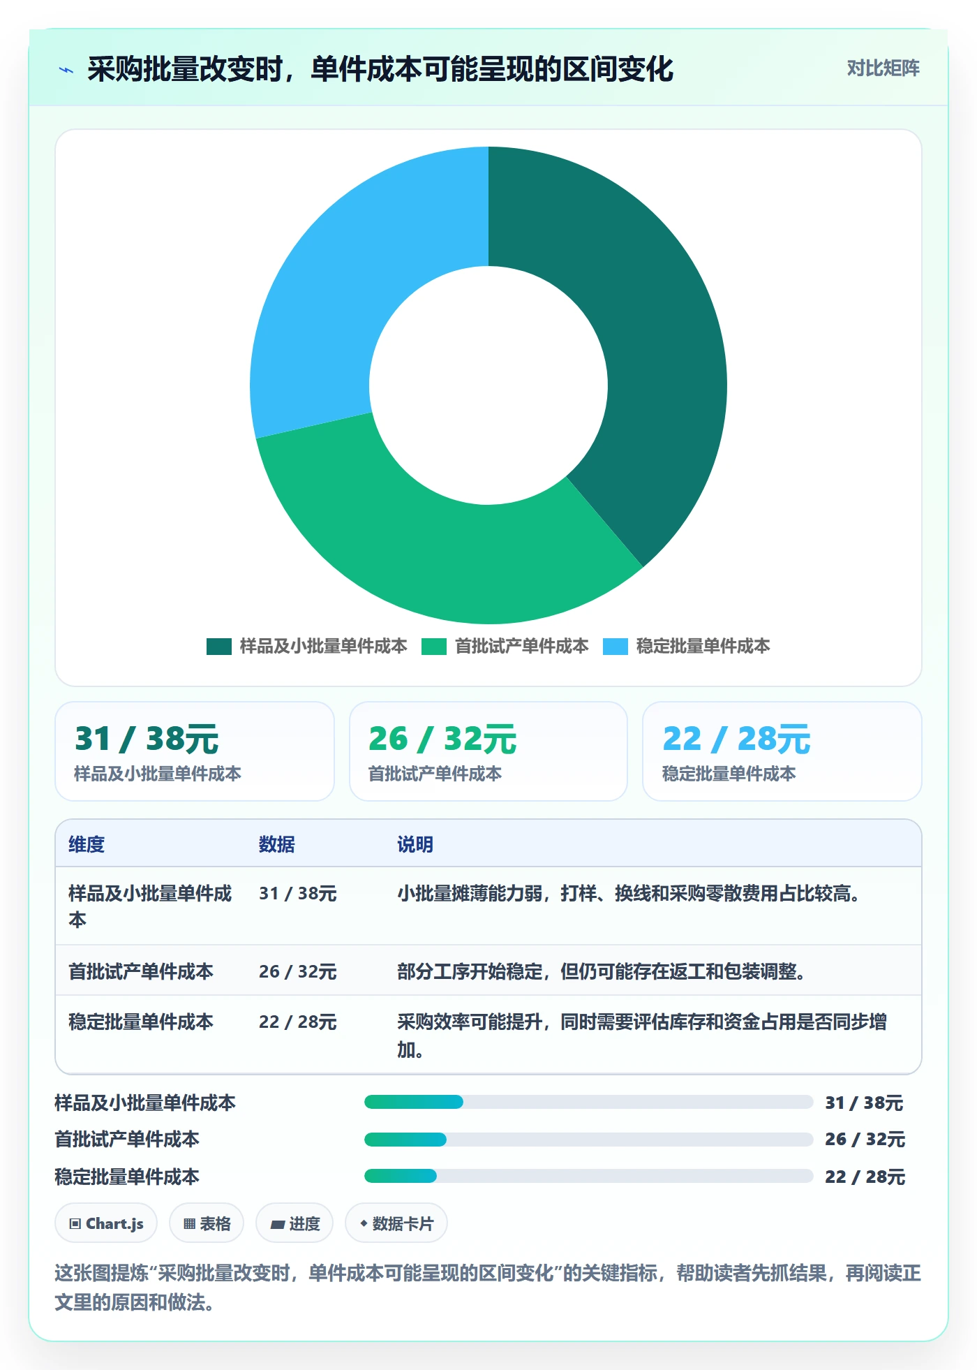The height and width of the screenshot is (1370, 977).
Task: Click the summary paragraph beginning 这张图提炼
Action: click(488, 1288)
